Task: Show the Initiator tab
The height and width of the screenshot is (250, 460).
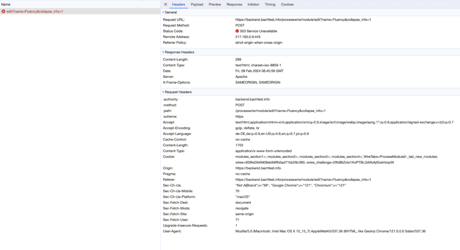Action: point(253,5)
